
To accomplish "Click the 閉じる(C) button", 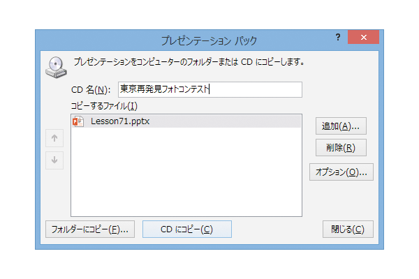I will (x=348, y=229).
